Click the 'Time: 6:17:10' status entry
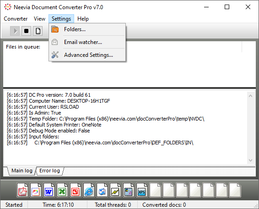 58,205
